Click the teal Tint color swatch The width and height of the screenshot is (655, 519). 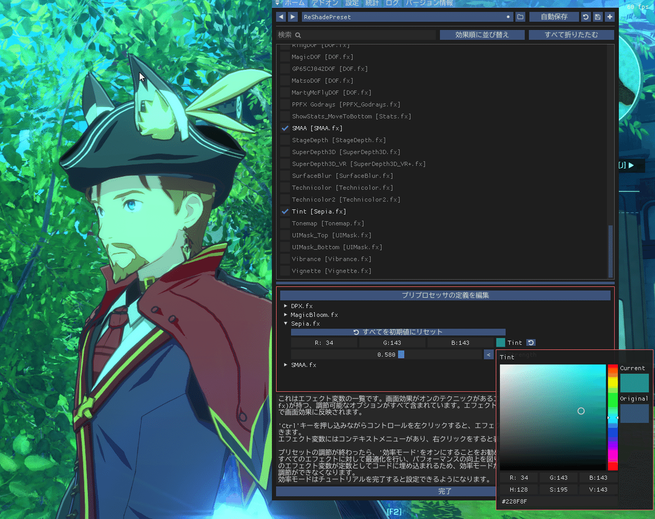[x=501, y=343]
